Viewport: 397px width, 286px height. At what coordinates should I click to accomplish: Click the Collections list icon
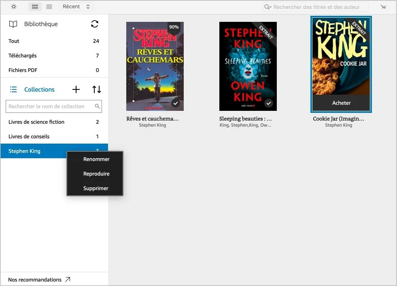coord(13,89)
